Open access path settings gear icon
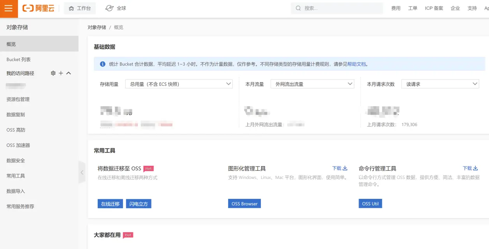489x249 pixels. click(x=53, y=73)
